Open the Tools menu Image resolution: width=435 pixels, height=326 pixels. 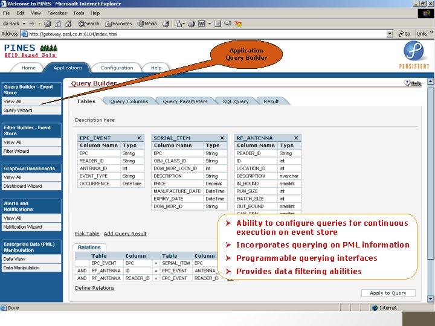[x=79, y=13]
